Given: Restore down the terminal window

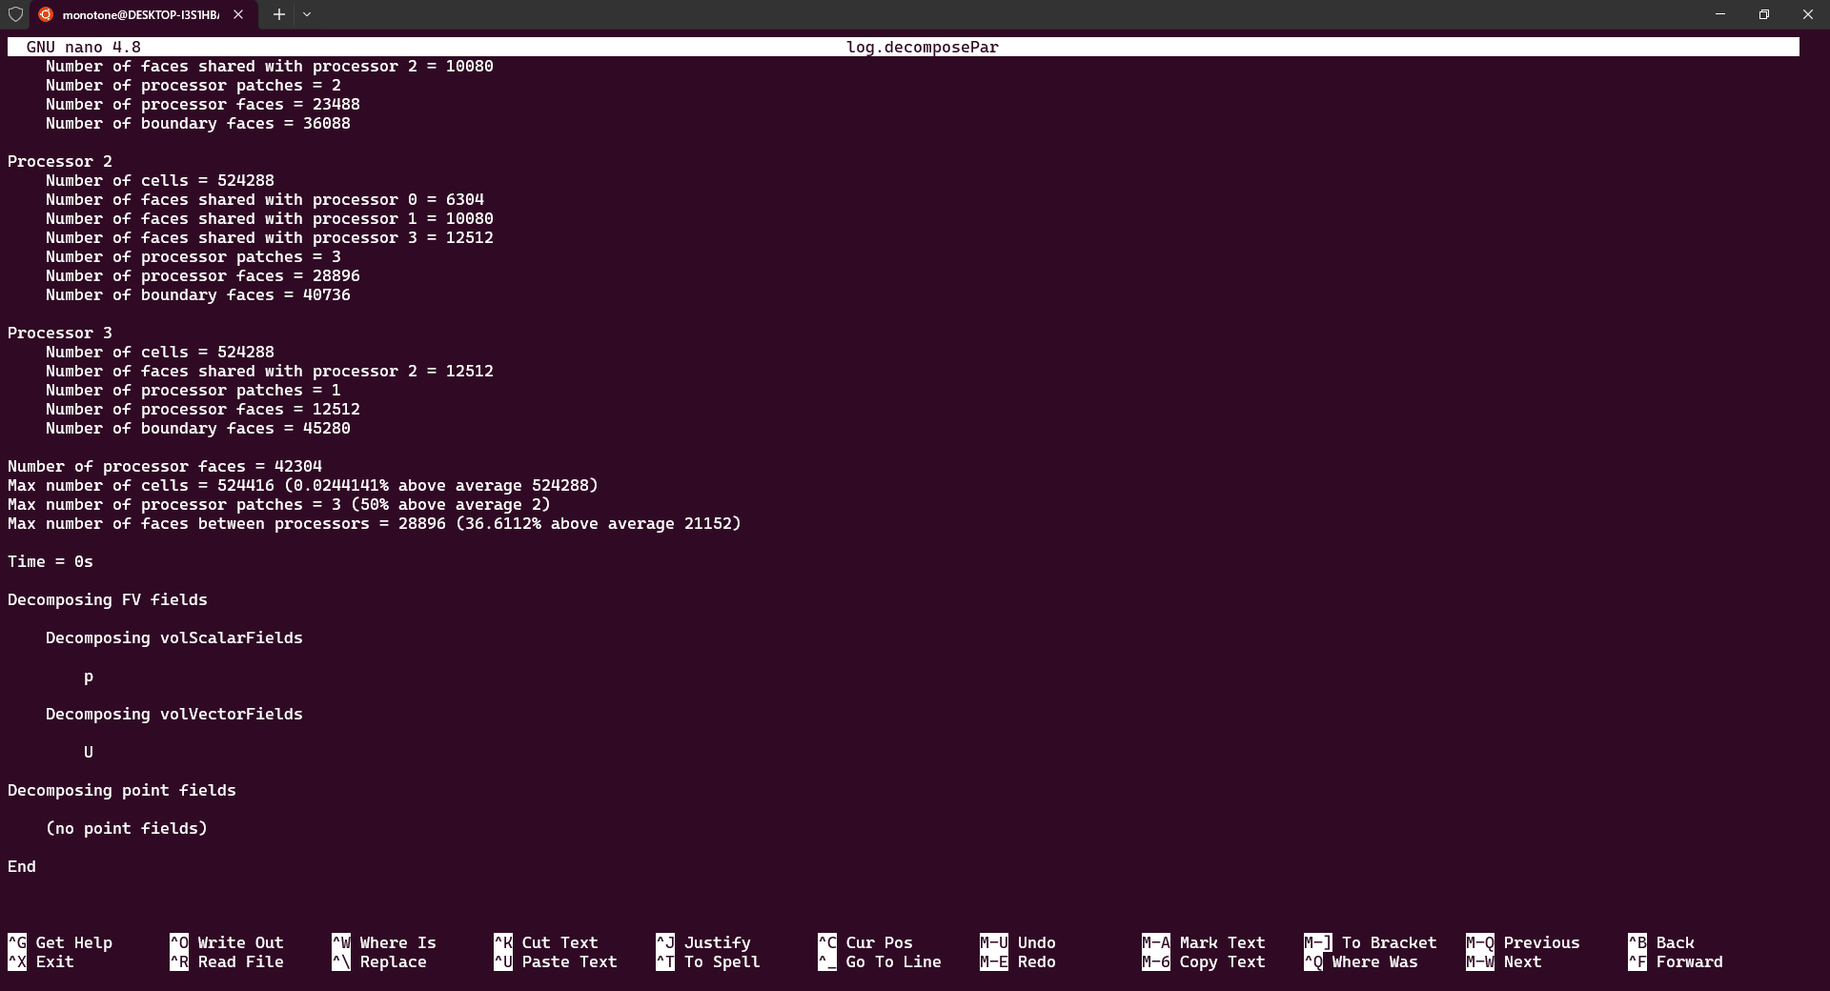Looking at the screenshot, I should pyautogui.click(x=1764, y=14).
